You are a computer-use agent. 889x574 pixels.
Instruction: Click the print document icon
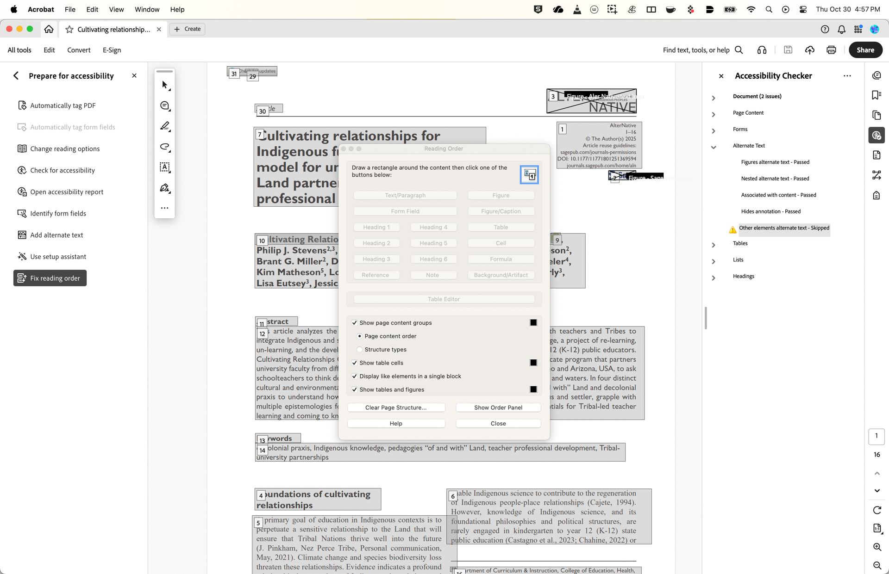831,49
